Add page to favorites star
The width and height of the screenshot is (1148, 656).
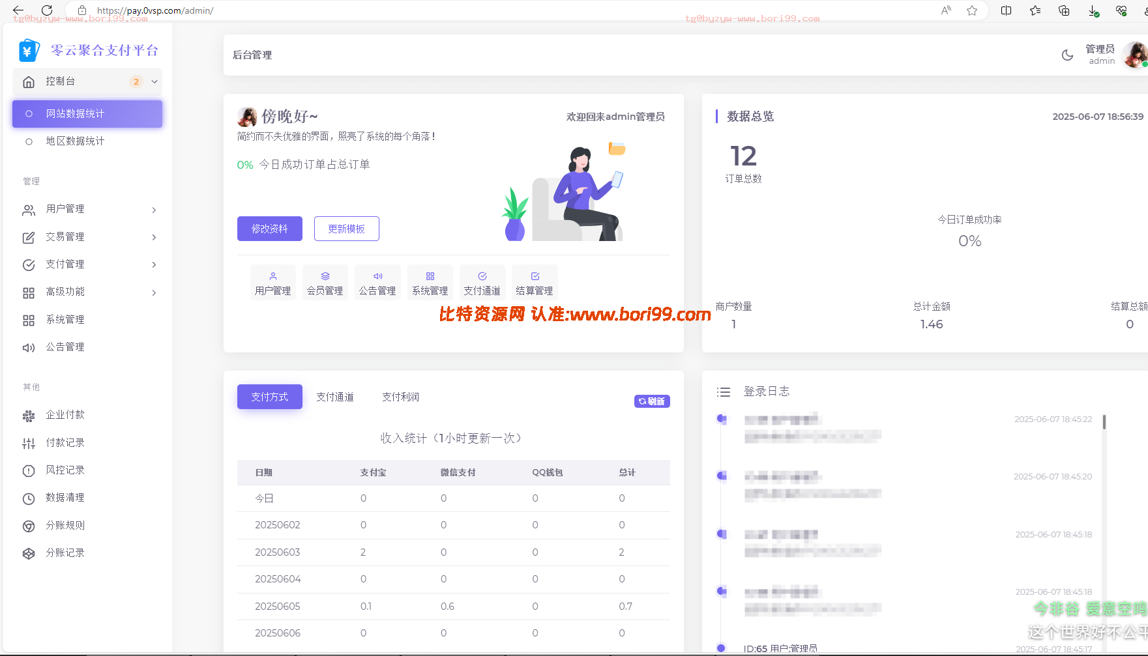(x=972, y=10)
